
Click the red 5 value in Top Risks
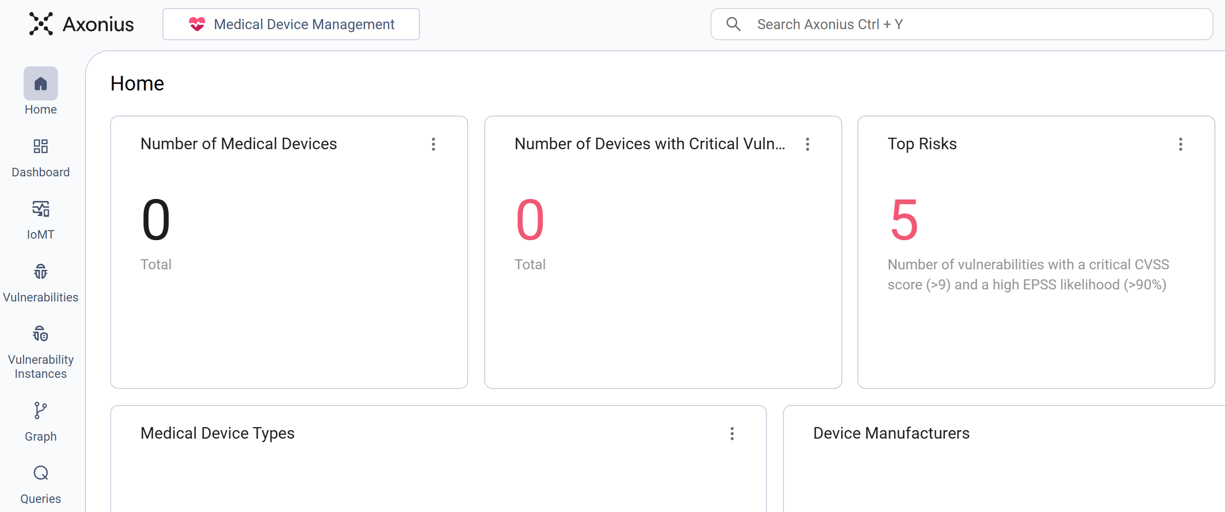click(904, 220)
